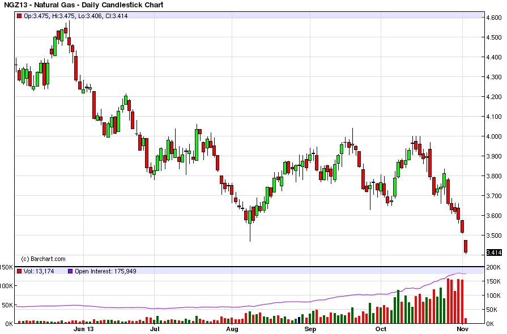The image size is (507, 334).
Task: Click the purple Open Interest legend square
Action: point(70,271)
